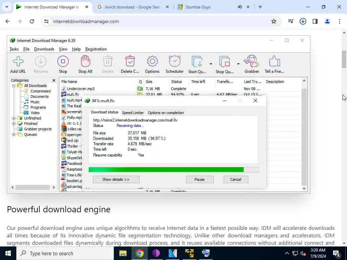Open the Downloads menu
This screenshot has height=260, width=347.
pyautogui.click(x=44, y=49)
